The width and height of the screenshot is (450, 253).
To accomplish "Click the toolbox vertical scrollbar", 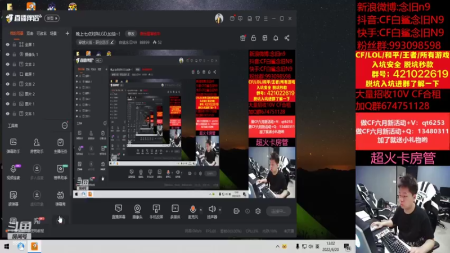I will tap(71, 164).
